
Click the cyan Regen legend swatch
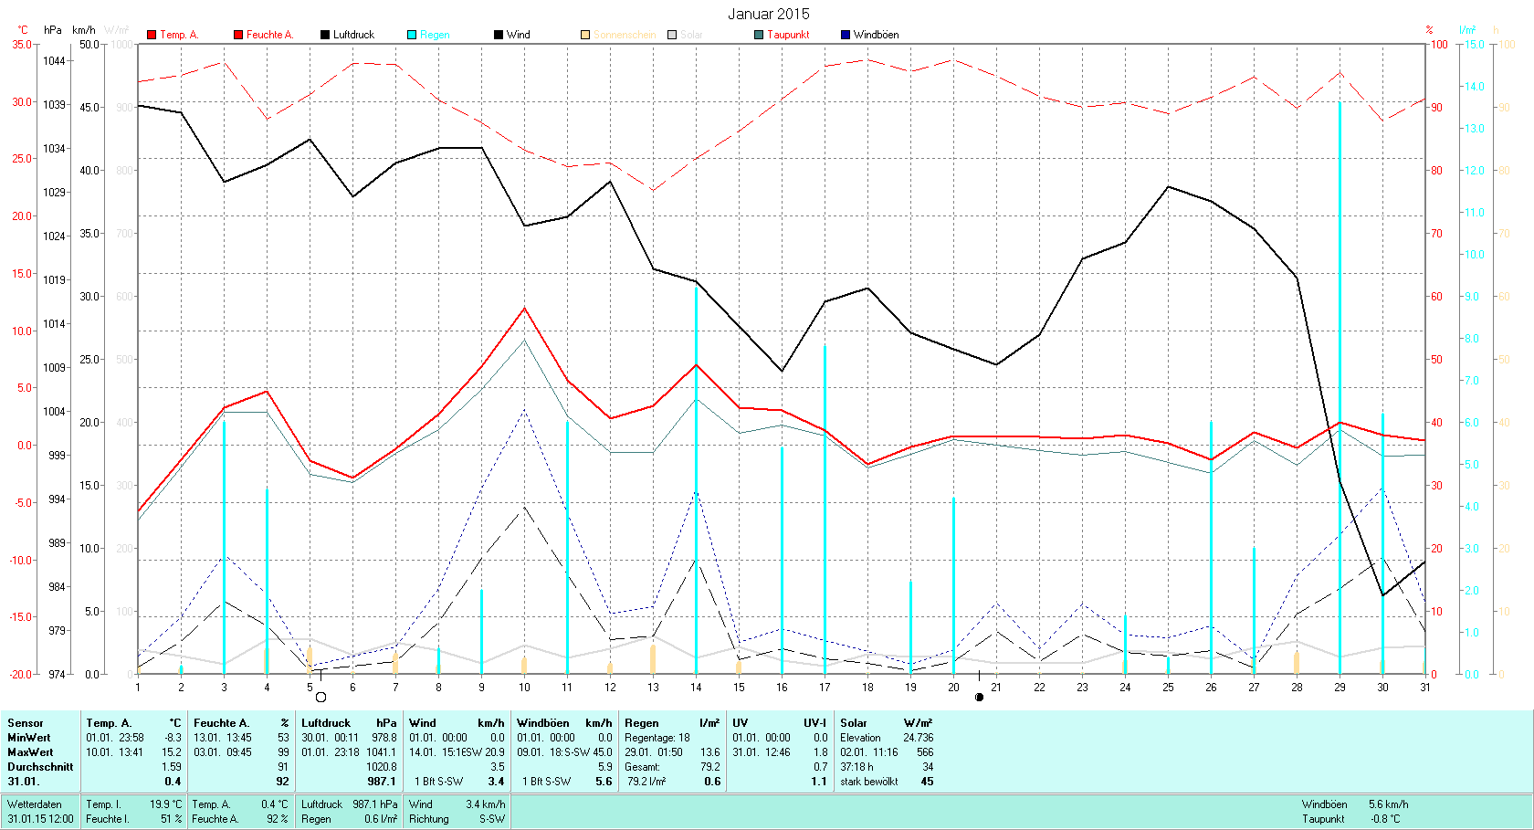coord(412,35)
